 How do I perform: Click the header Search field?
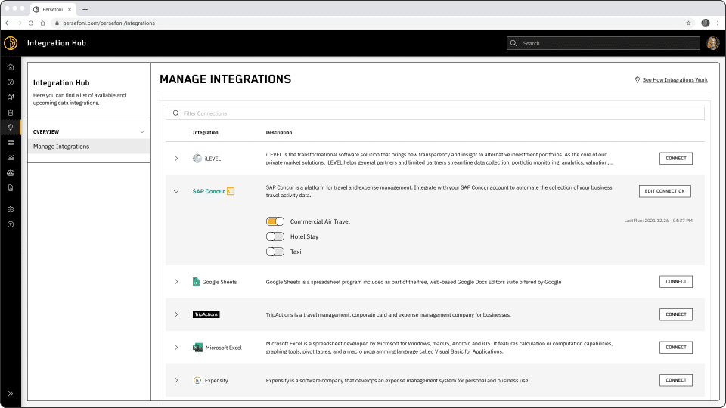point(610,43)
